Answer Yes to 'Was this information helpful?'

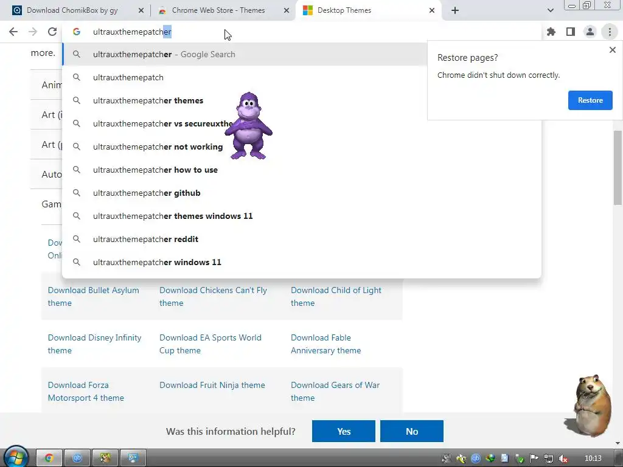(344, 431)
